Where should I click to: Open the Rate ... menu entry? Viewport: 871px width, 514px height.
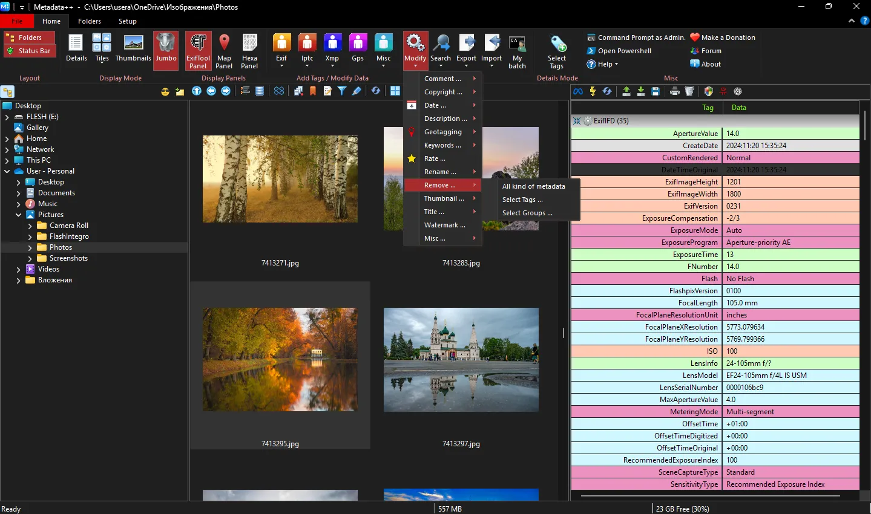[x=435, y=158]
